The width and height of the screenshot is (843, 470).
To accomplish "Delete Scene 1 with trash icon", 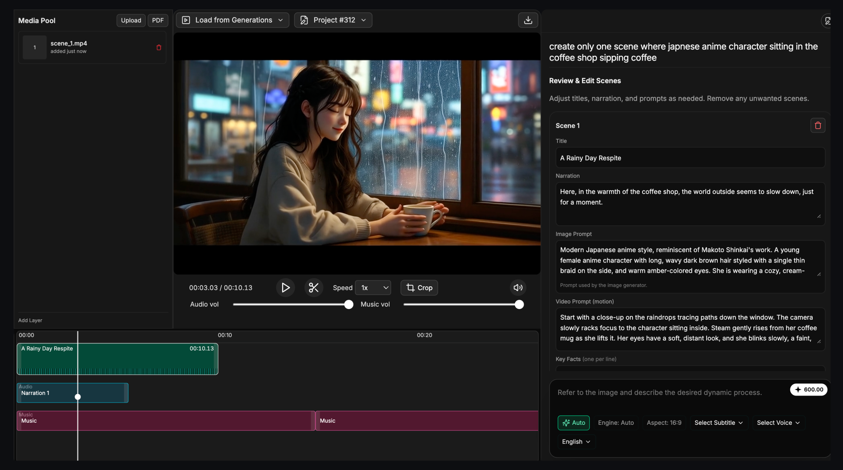I will (817, 125).
